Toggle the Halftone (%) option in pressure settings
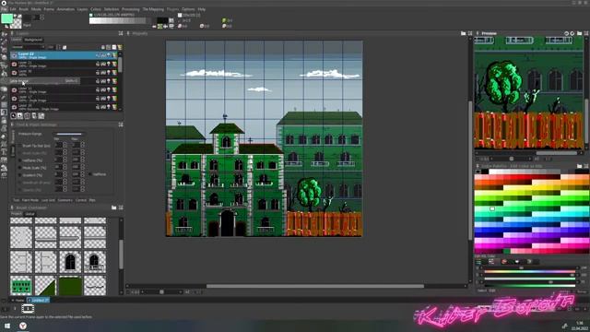 click(20, 160)
